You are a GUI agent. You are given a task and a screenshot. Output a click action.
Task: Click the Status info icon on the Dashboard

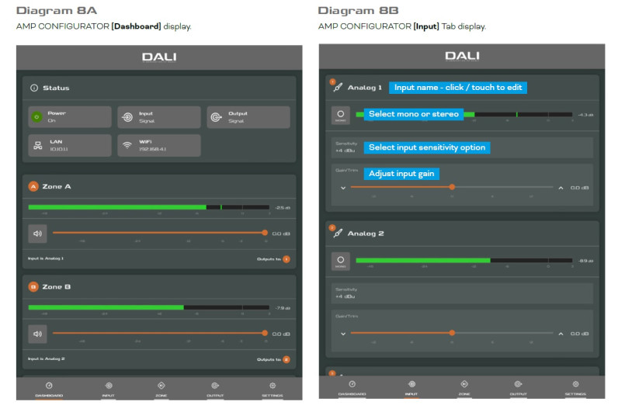tap(34, 88)
